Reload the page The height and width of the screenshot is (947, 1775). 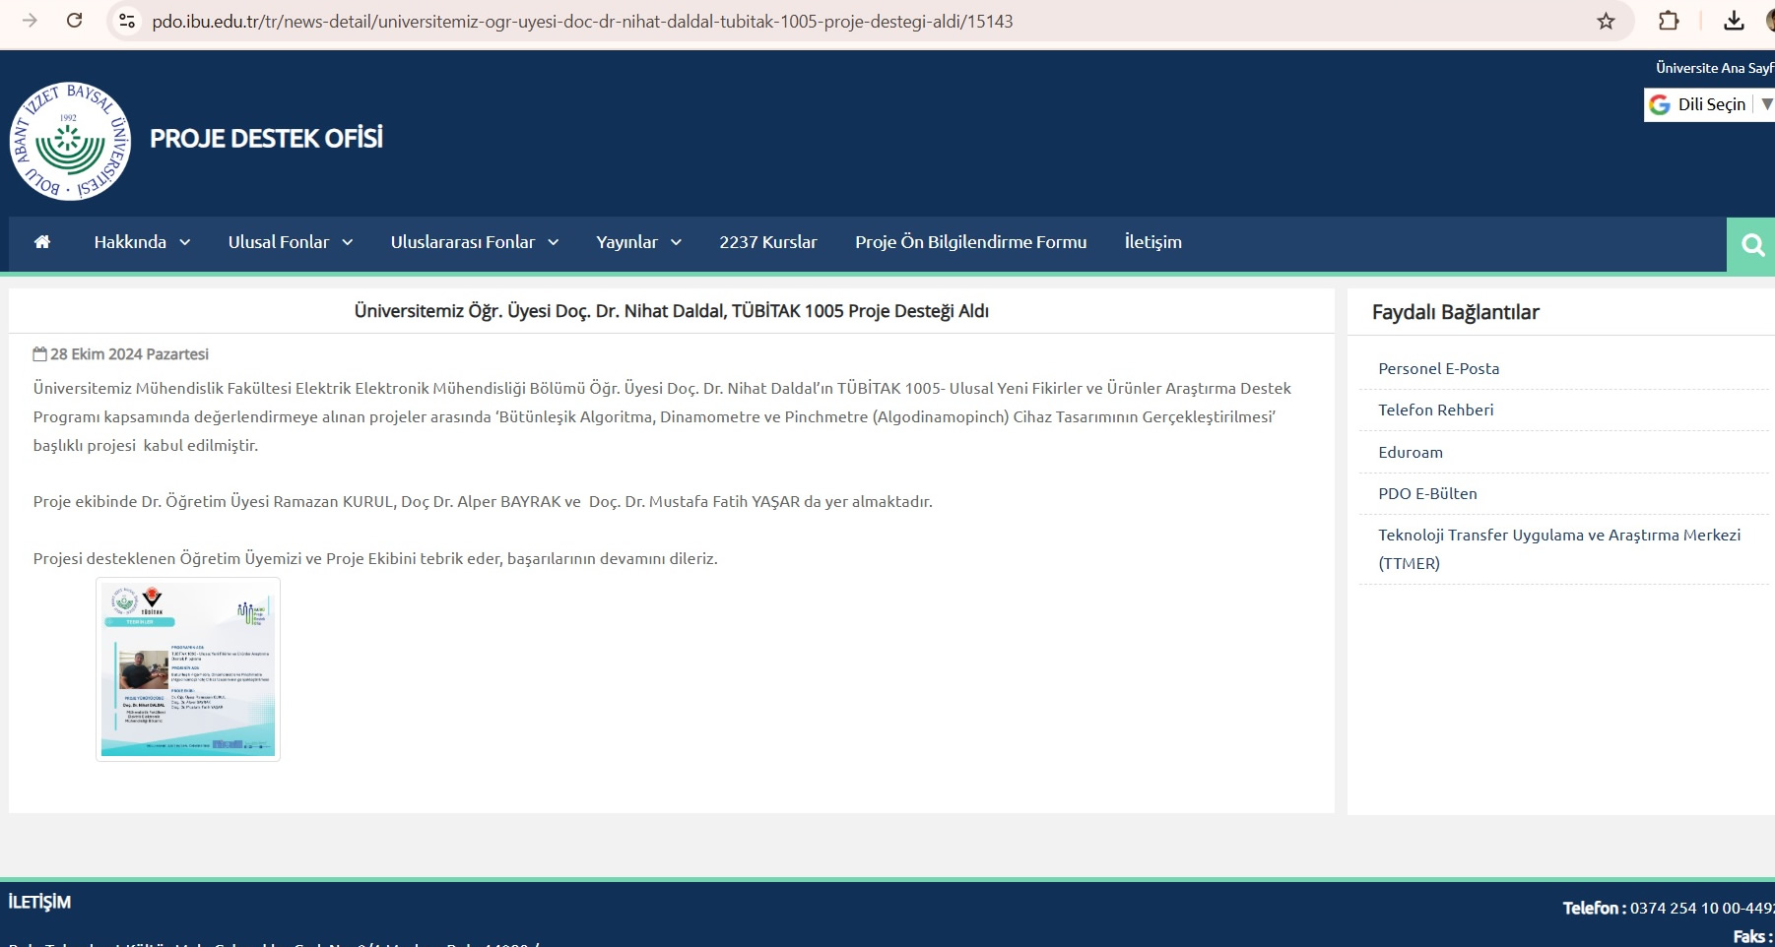pyautogui.click(x=74, y=21)
